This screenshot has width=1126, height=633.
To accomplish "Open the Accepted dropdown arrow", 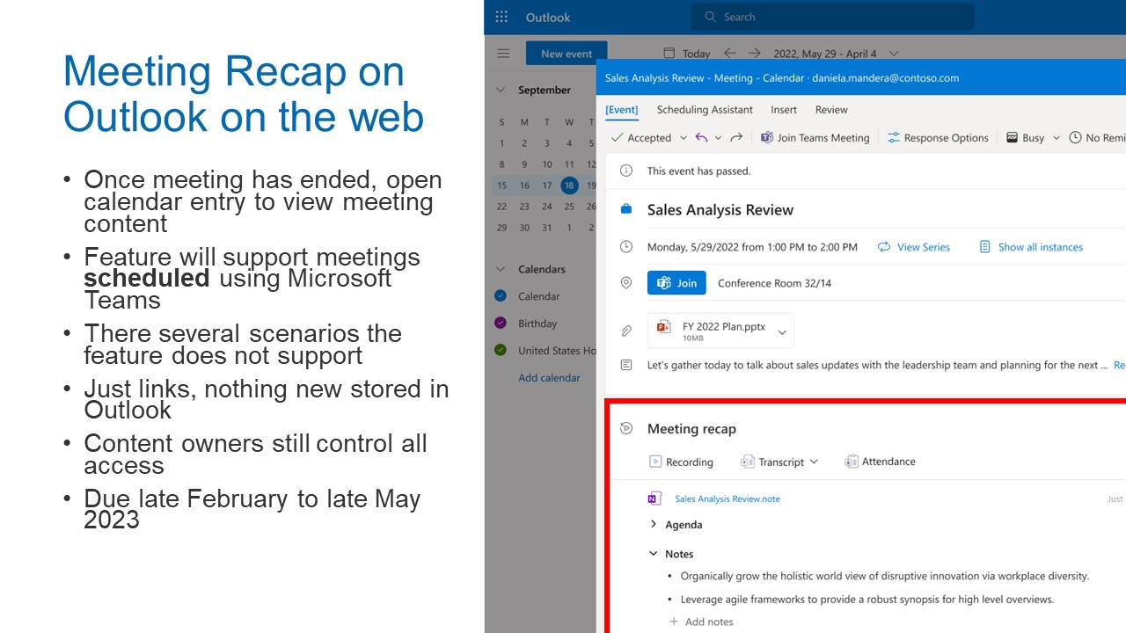I will pyautogui.click(x=682, y=138).
